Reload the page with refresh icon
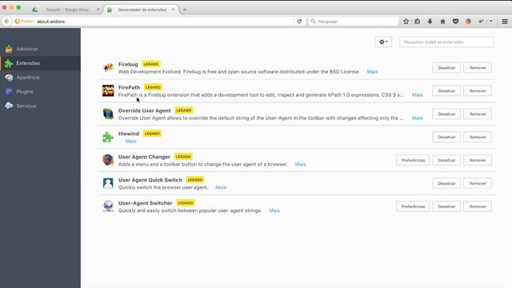The image size is (512, 288). [299, 22]
